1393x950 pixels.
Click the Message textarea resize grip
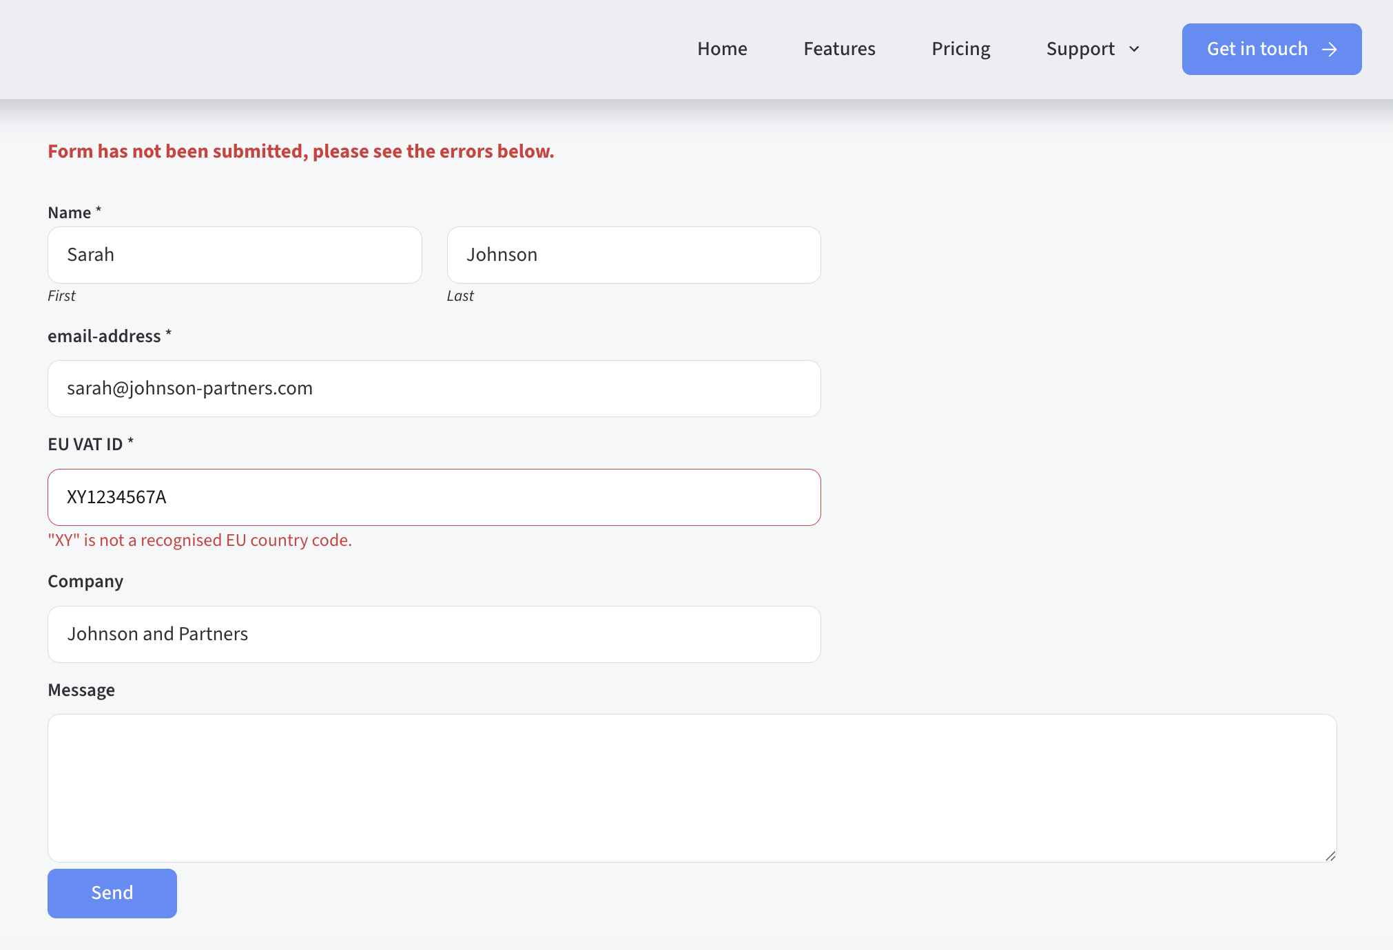(x=1330, y=857)
